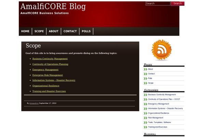
Task: Click the red Search button
Action: (178, 3)
